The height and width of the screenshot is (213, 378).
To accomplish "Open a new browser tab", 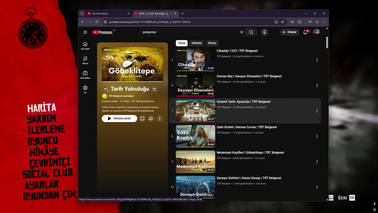I will [x=183, y=14].
